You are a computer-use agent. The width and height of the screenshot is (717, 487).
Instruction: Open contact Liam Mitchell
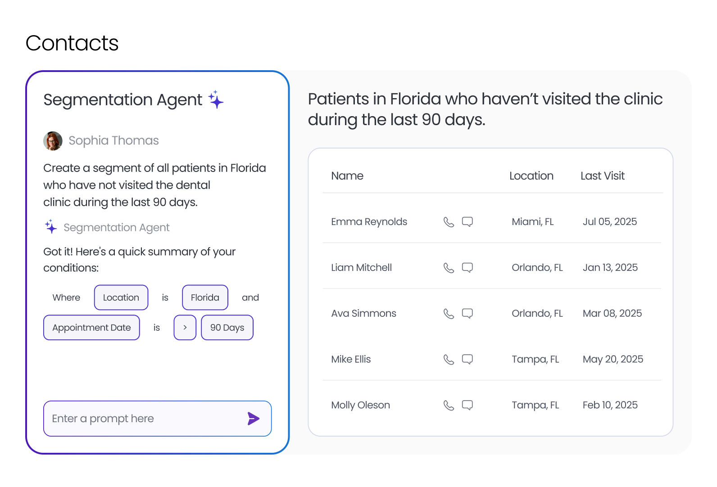pyautogui.click(x=361, y=268)
